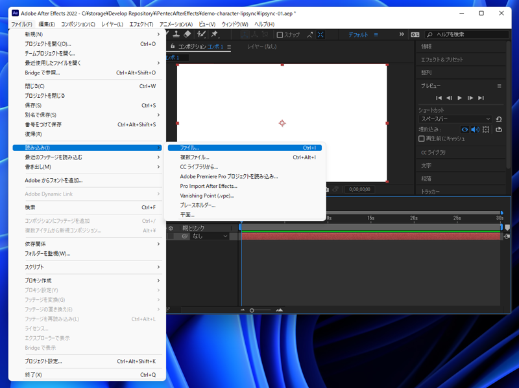519x388 pixels.
Task: Click the reset shortcut arrow icon
Action: [499, 119]
